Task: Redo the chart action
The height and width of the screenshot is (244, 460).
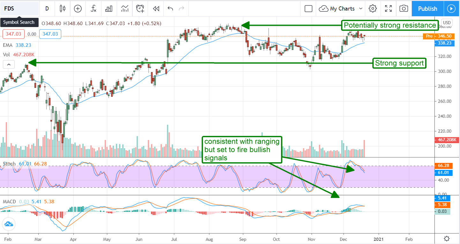Action: pyautogui.click(x=182, y=9)
